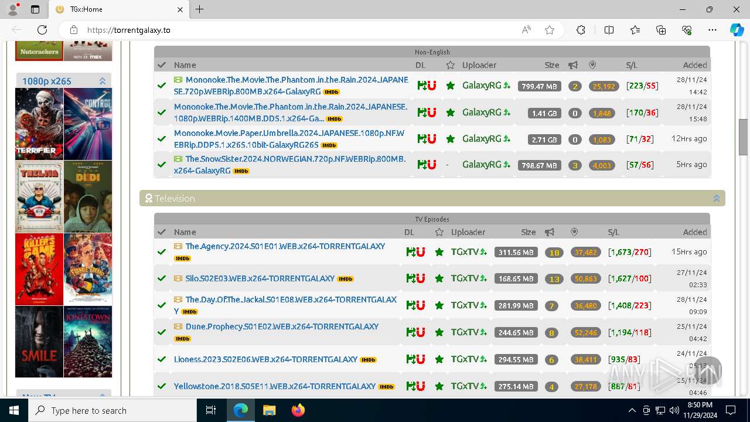This screenshot has width=750, height=422.
Task: Click magnet icon for Yellowstone.2018.S05E11 row
Action: (x=420, y=386)
